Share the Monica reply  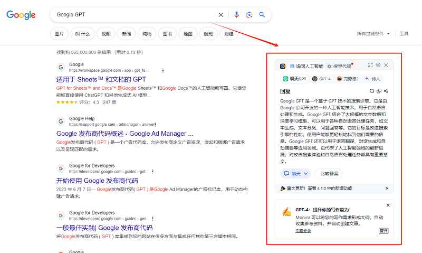click(386, 91)
